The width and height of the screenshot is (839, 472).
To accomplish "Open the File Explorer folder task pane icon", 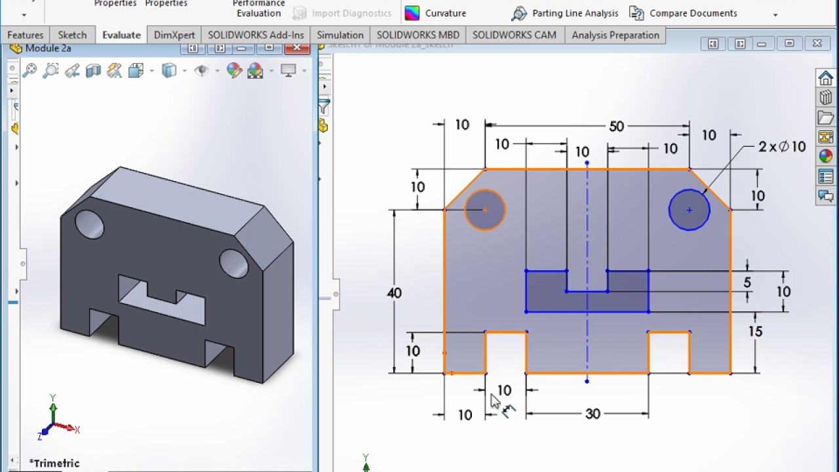I will (x=825, y=117).
